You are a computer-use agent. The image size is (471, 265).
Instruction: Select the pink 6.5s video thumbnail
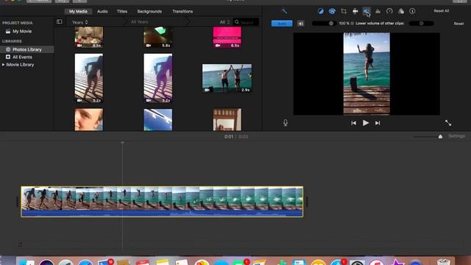[x=227, y=38]
